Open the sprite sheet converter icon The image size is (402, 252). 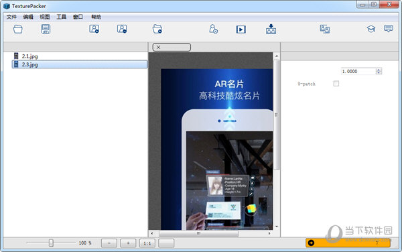pos(325,29)
